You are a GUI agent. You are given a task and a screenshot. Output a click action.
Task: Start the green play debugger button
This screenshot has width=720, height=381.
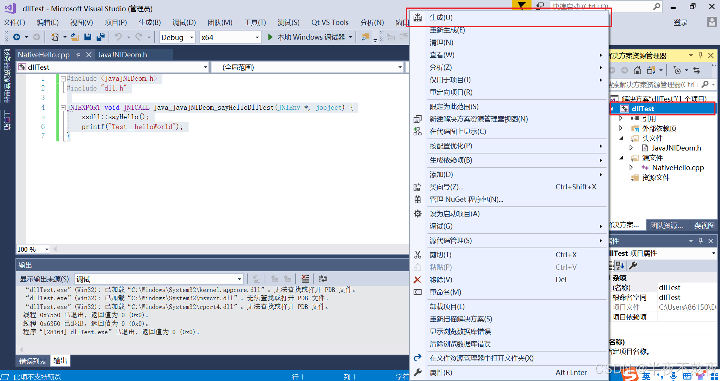pos(270,37)
